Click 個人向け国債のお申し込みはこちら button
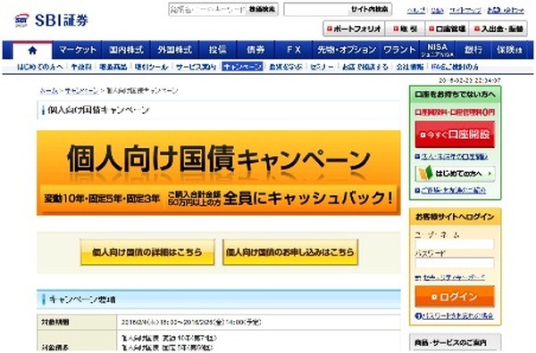The image size is (536, 353). 290,252
